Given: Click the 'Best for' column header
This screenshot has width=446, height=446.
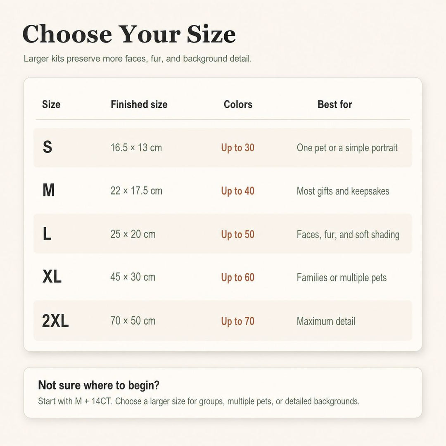Looking at the screenshot, I should pyautogui.click(x=335, y=104).
